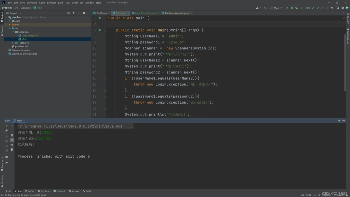Open the Git tool window at bottom
Screen dimensions: 350x197
tap(8, 191)
